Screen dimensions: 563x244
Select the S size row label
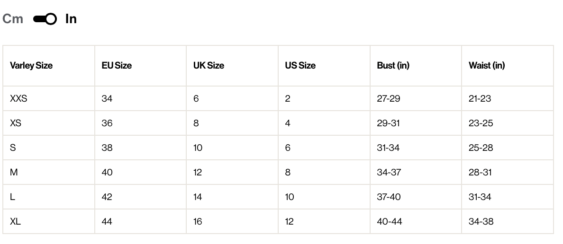point(13,148)
